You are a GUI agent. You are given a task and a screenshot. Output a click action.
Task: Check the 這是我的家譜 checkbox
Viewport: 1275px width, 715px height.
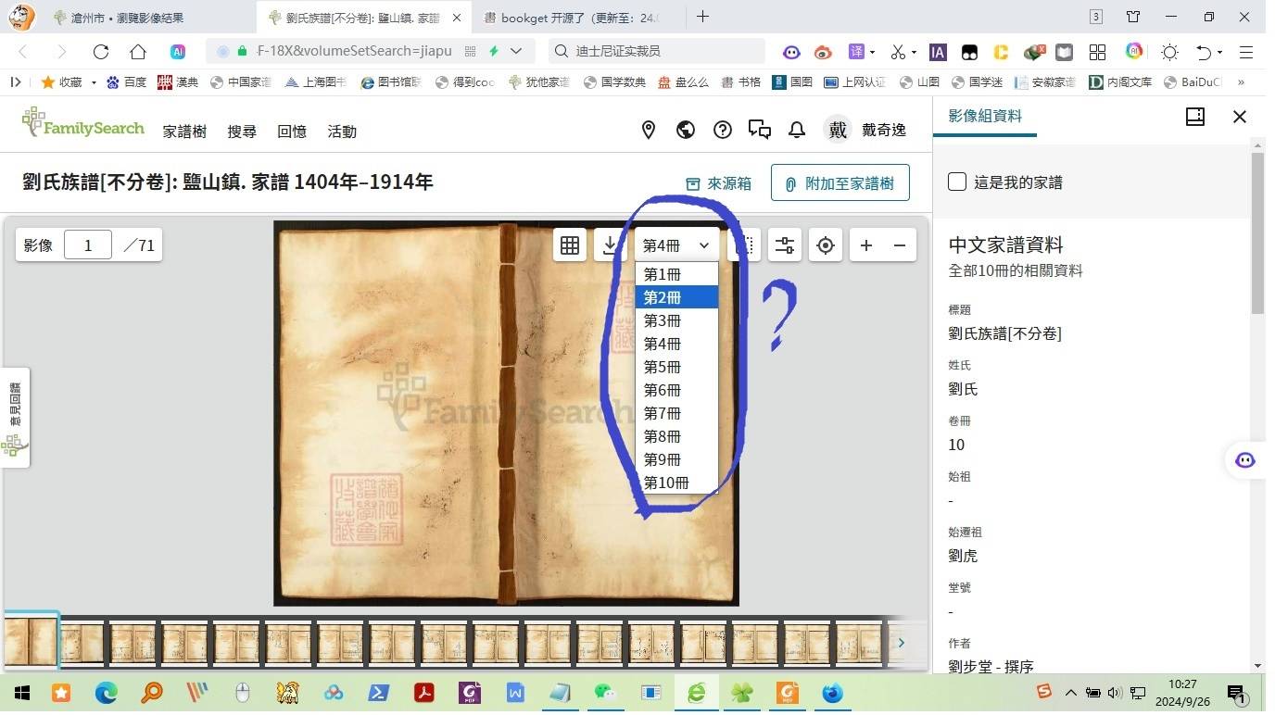pyautogui.click(x=957, y=182)
